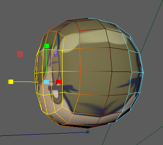Click the central vertex where orange edges cross
Viewport: 163px width, 145px height.
click(80, 71)
